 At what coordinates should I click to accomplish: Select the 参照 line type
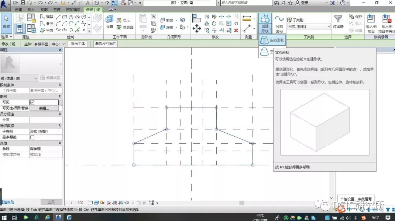[47, 23]
